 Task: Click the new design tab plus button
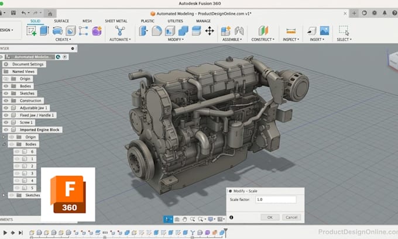pyautogui.click(x=354, y=13)
